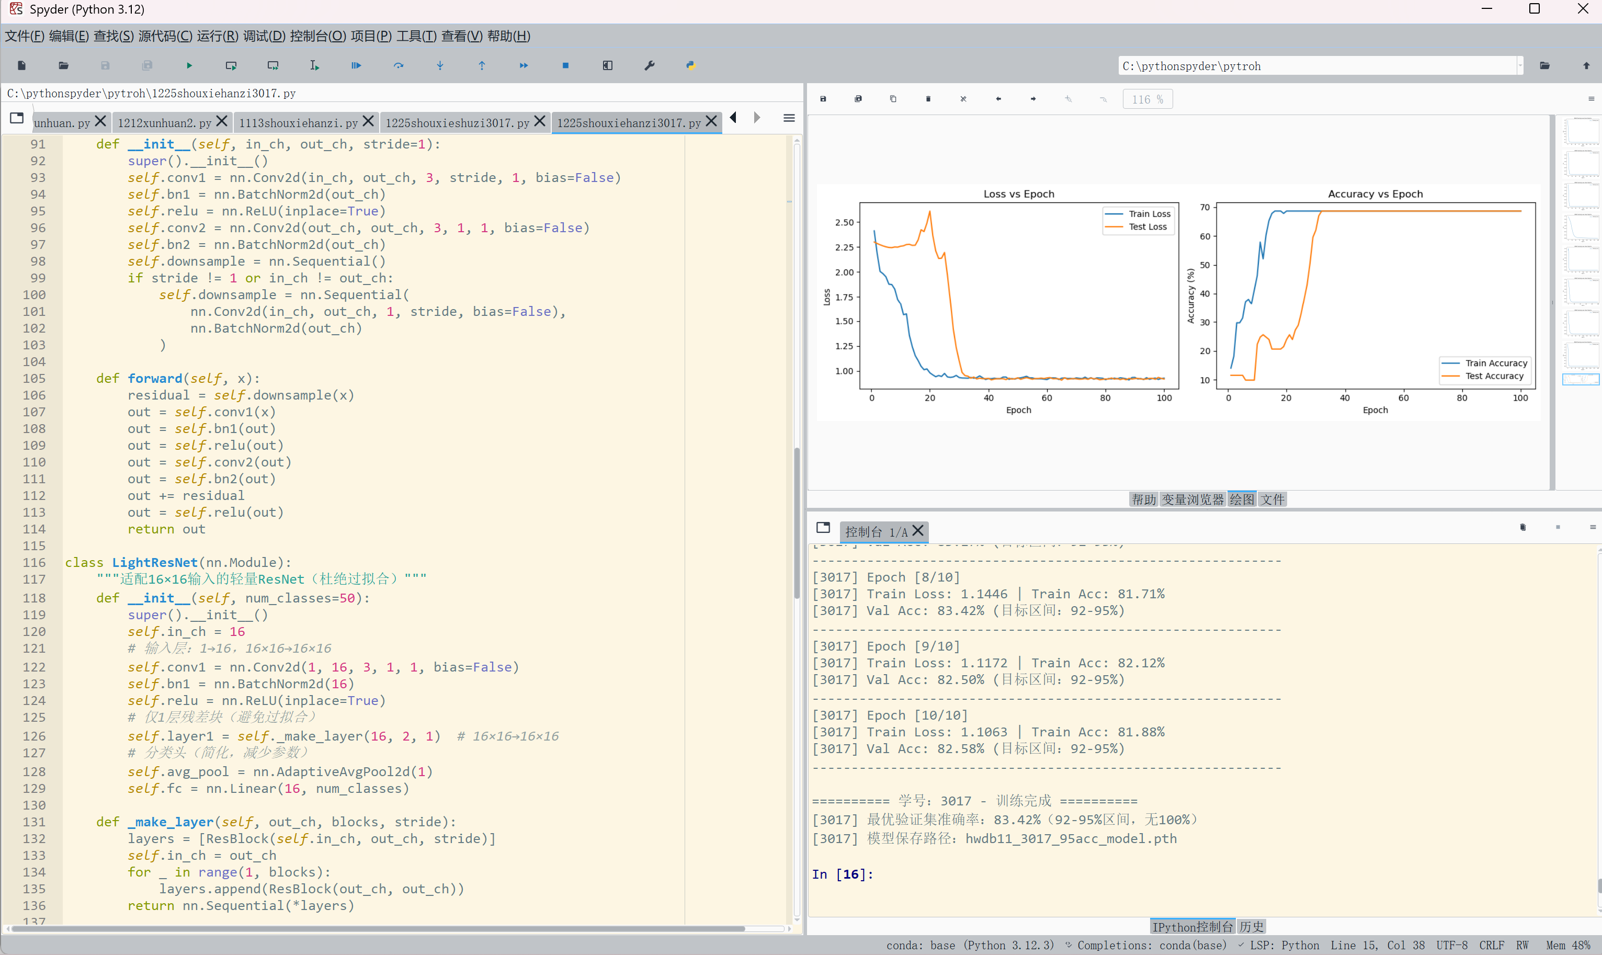The height and width of the screenshot is (955, 1602).
Task: Open Preferences via the wrench icon
Action: click(x=649, y=66)
